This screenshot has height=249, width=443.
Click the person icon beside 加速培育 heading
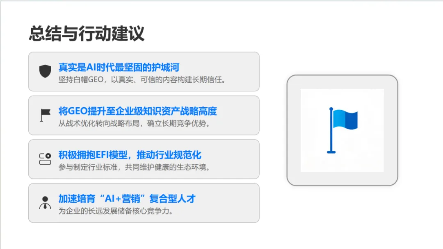click(45, 203)
